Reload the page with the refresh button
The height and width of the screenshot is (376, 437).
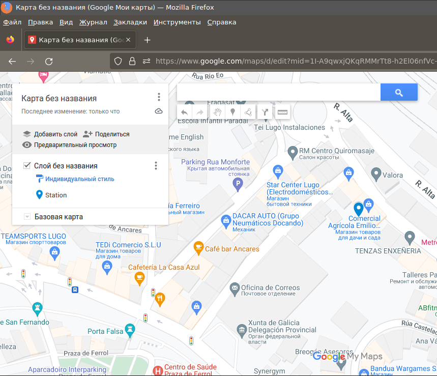click(x=49, y=62)
